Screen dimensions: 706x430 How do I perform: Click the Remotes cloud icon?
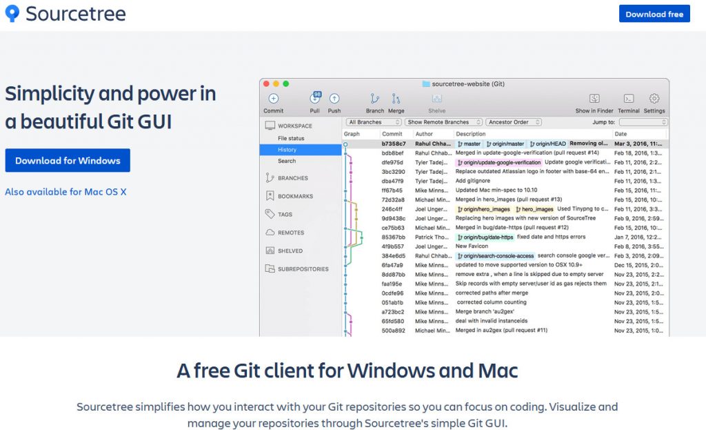click(x=270, y=232)
